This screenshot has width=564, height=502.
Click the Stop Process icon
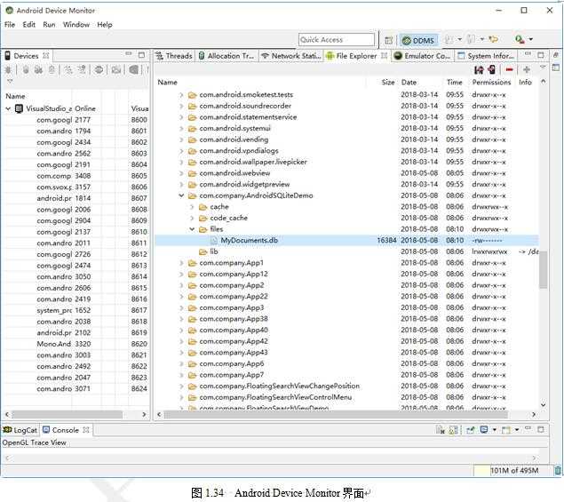[99, 70]
